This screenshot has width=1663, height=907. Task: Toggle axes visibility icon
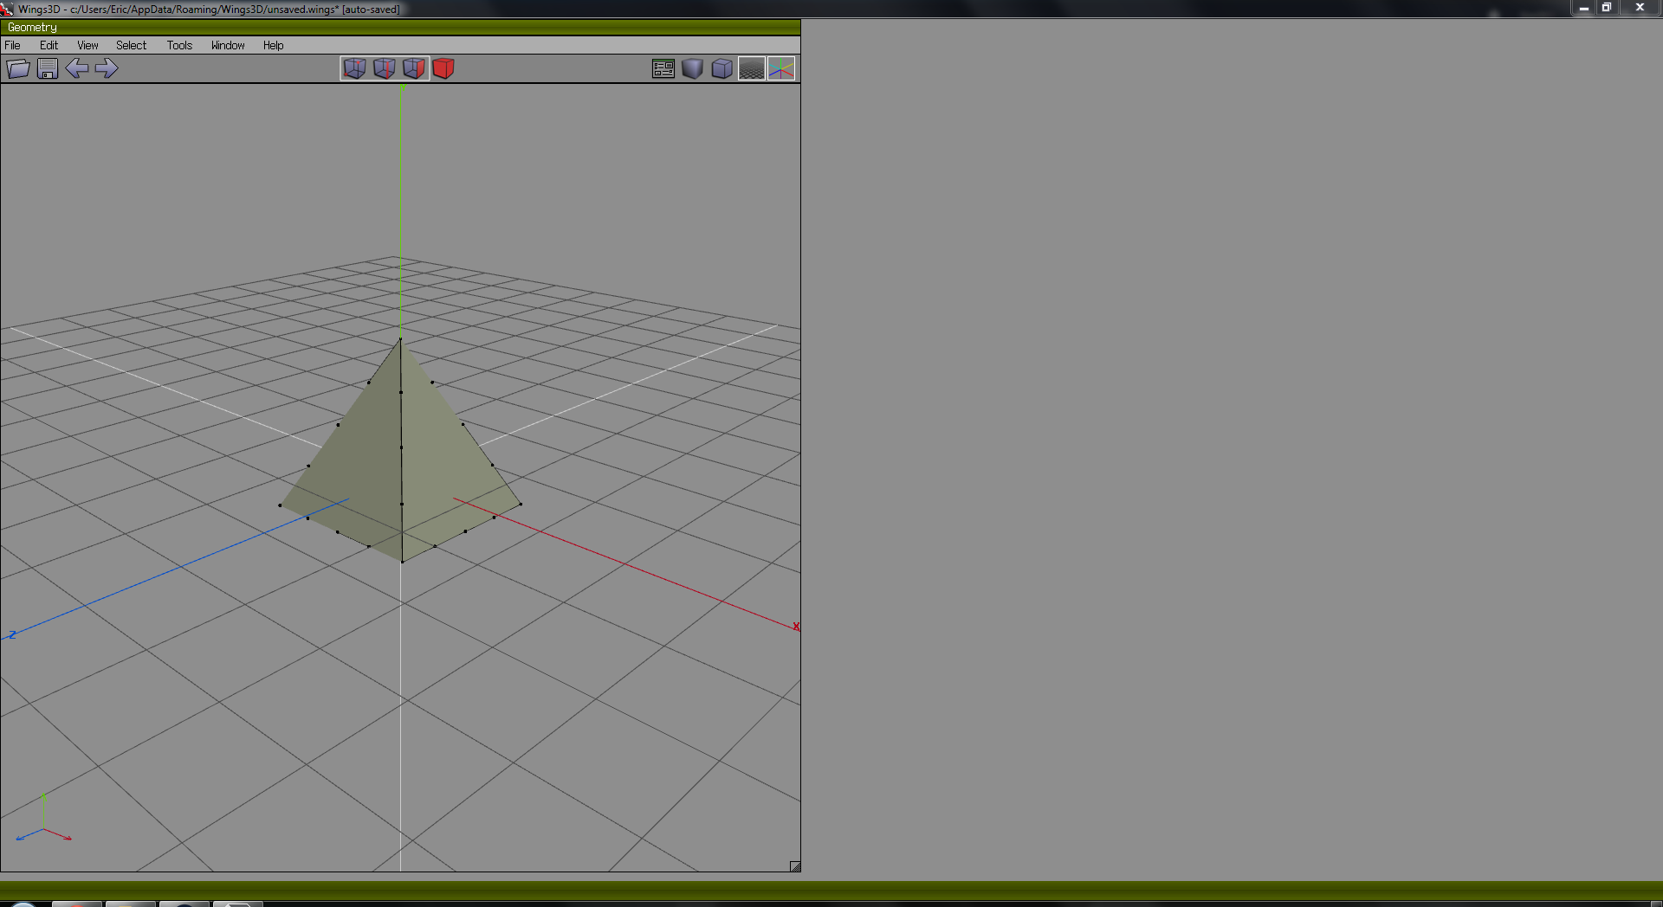[781, 68]
